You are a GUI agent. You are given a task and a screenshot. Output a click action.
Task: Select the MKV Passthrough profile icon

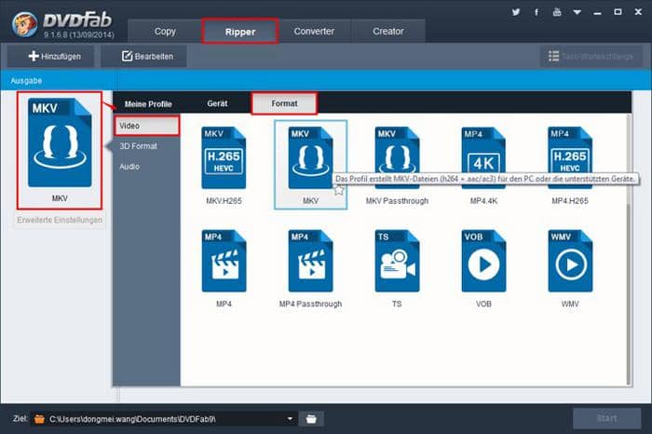(397, 158)
